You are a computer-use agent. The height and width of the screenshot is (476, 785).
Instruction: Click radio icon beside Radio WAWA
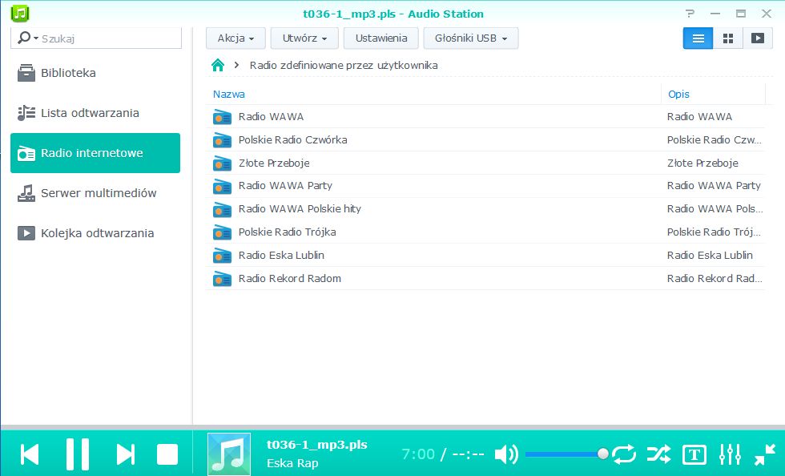coord(222,117)
